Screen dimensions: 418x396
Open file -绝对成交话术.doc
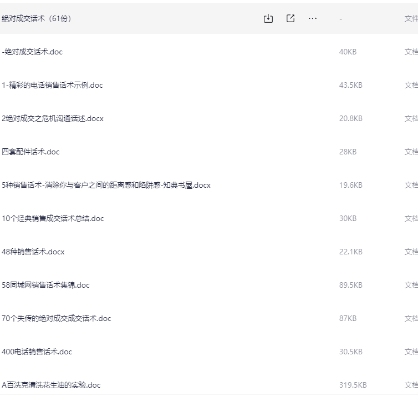[x=32, y=52]
